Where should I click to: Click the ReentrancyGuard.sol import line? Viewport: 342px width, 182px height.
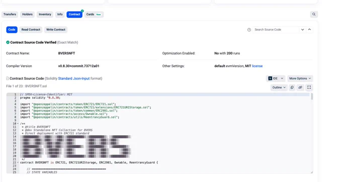[69, 117]
